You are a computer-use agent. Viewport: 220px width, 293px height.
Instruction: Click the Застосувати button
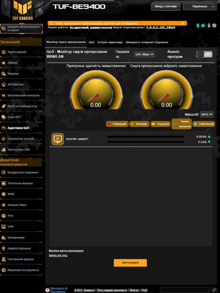click(130, 263)
